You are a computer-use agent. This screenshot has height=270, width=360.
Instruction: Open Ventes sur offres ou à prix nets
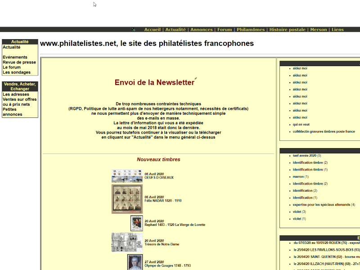tap(19, 102)
